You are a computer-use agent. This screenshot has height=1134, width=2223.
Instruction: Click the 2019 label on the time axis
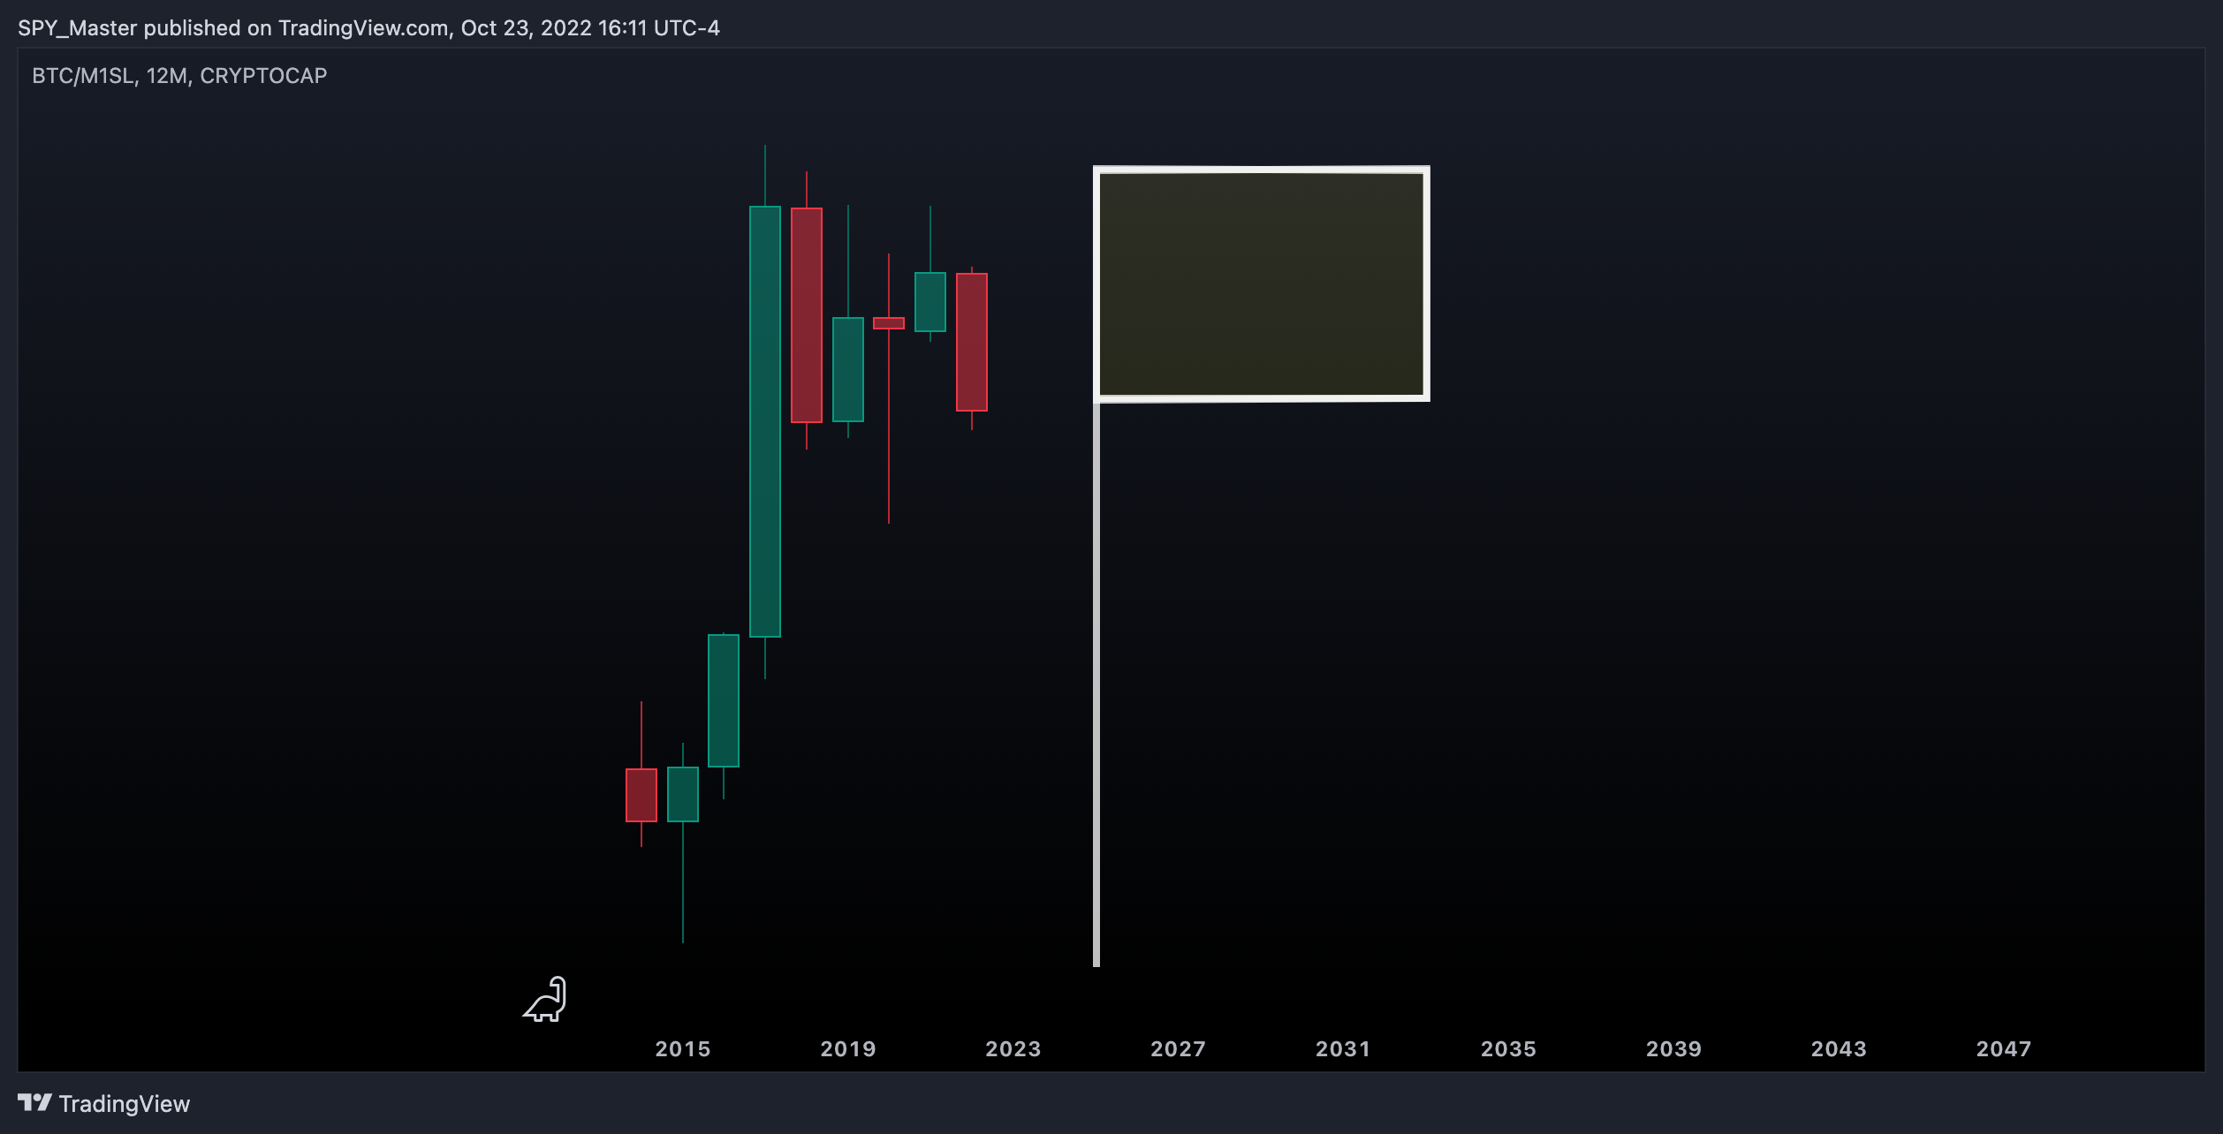(848, 1049)
